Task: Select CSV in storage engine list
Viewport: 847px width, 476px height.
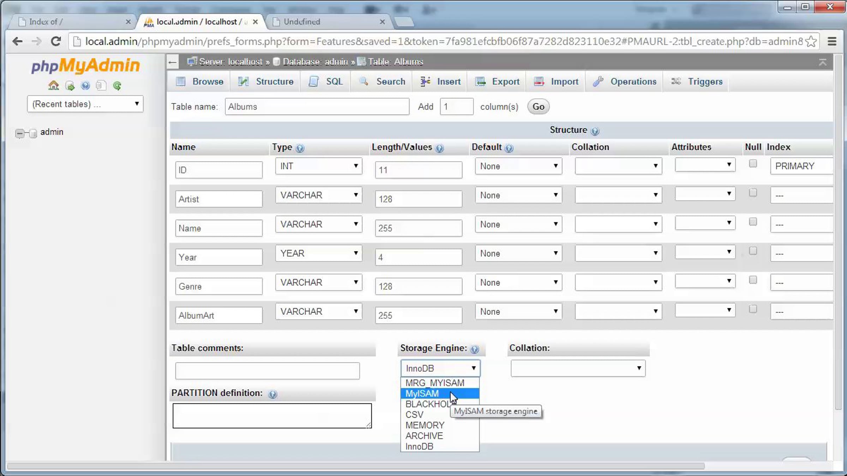Action: tap(414, 415)
